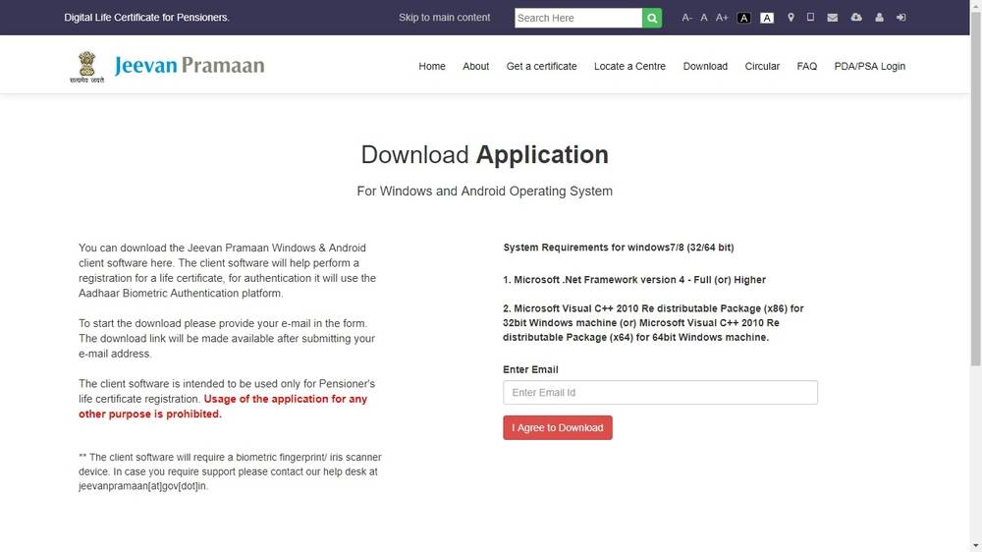This screenshot has height=552, width=982.
Task: Open the Locate a Centre menu
Action: [629, 66]
